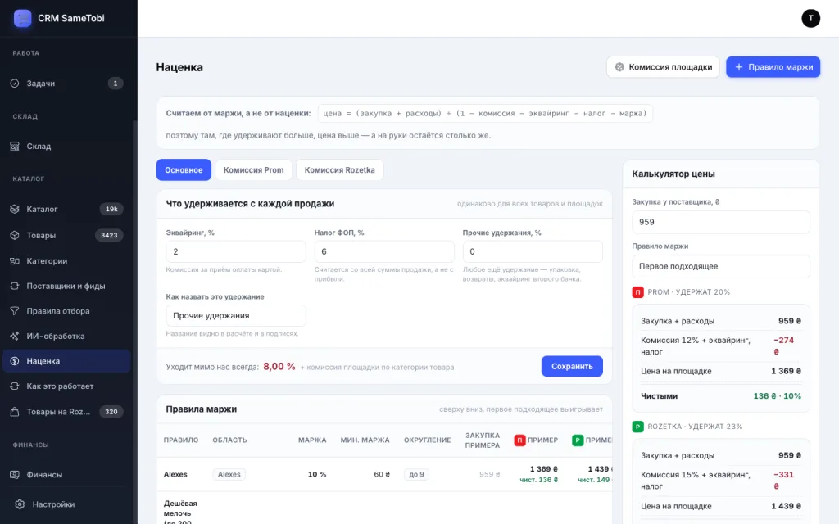
Task: Open the Задачи checkmark icon
Action: click(15, 84)
